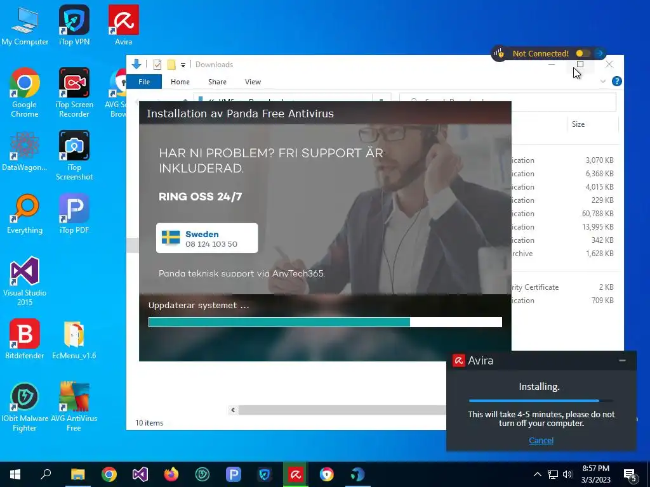This screenshot has height=487, width=650.
Task: Launch Bitdefender desktop shortcut
Action: point(25,339)
